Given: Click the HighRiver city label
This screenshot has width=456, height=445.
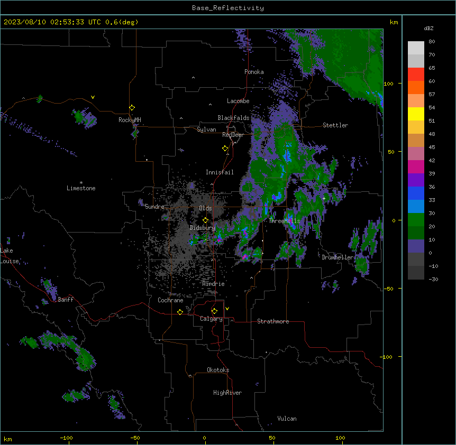Looking at the screenshot, I should pos(227,393).
